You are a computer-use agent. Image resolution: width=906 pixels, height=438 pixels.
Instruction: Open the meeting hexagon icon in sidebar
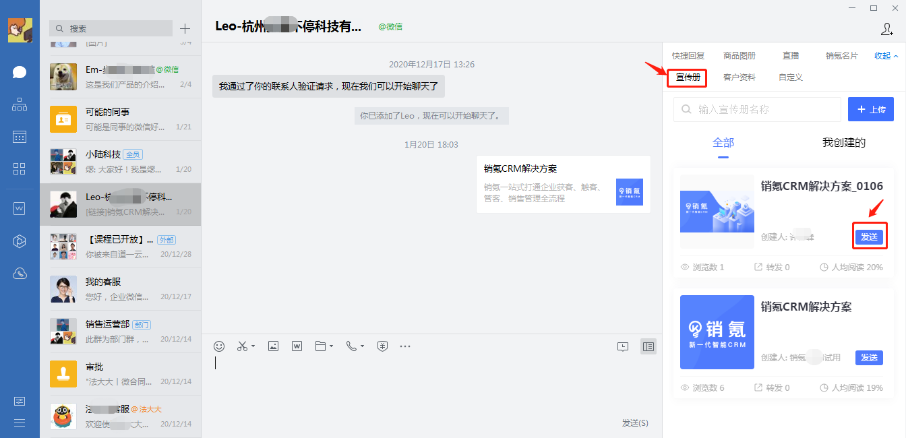coord(20,241)
